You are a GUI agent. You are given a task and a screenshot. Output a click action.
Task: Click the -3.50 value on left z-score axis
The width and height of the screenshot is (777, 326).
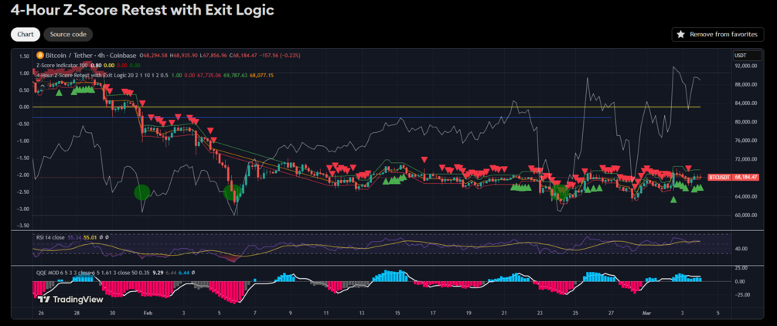pos(23,226)
